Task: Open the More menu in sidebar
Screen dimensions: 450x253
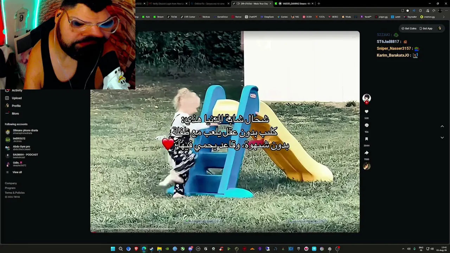Action: [x=12, y=113]
